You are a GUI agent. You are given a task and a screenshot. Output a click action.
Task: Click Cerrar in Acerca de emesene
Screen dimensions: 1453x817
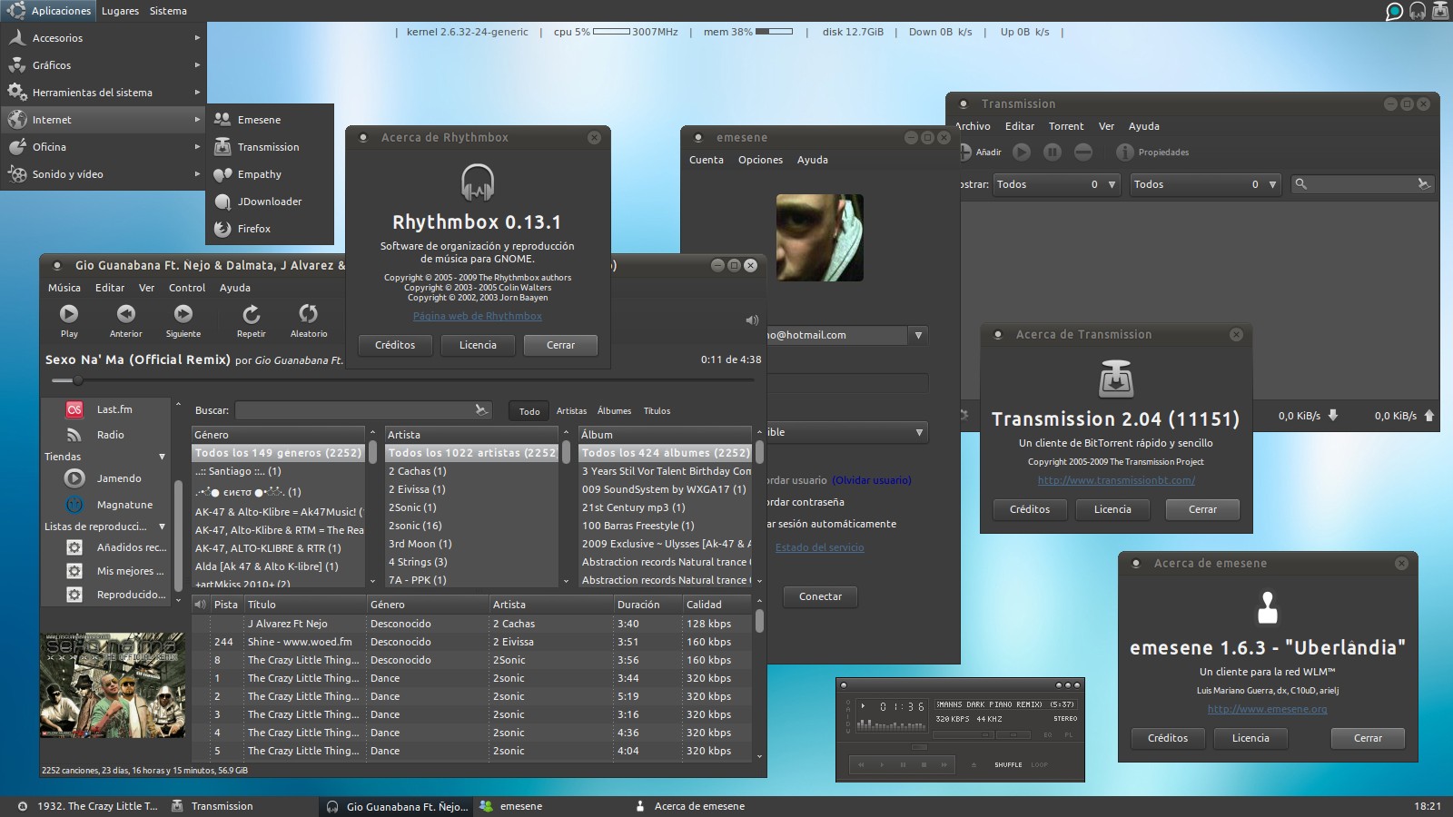1368,738
